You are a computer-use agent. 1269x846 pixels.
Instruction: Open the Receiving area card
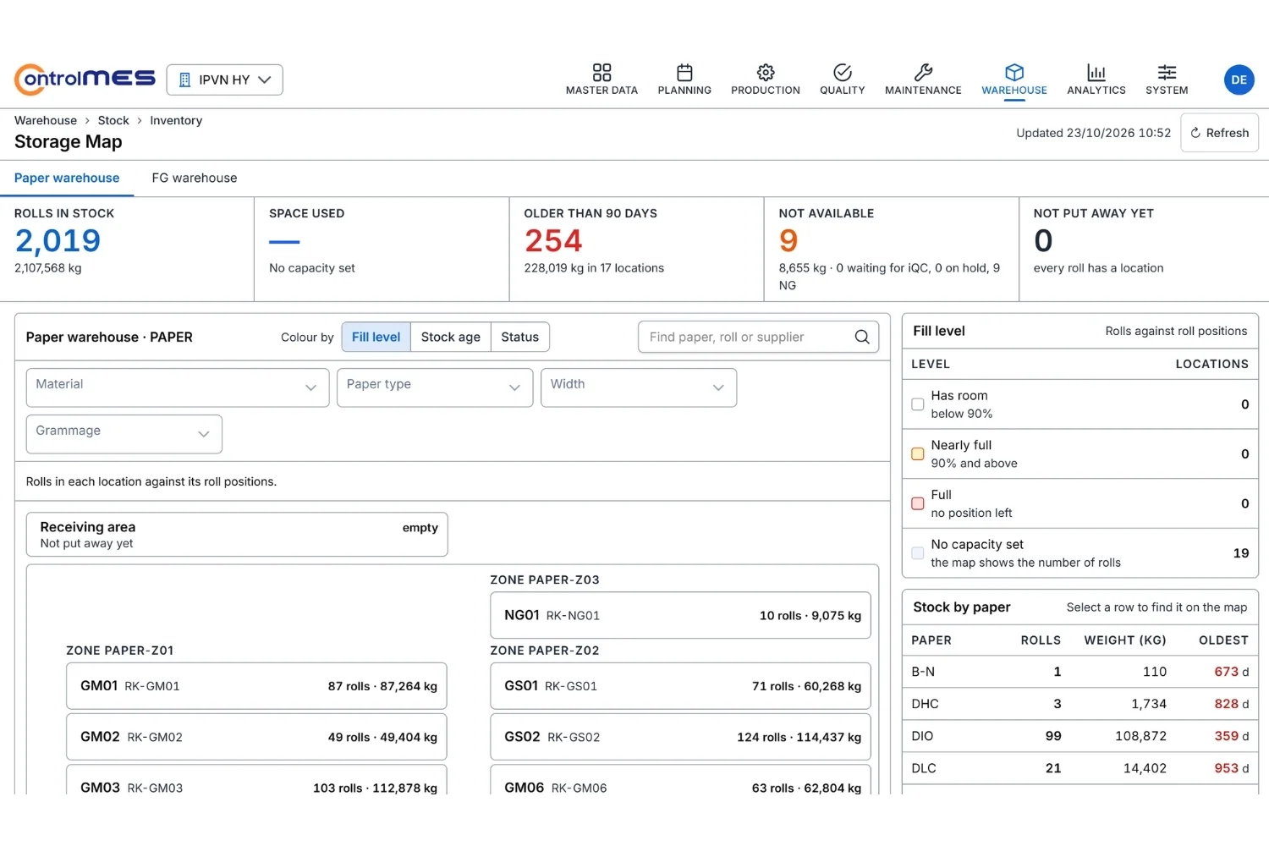237,535
